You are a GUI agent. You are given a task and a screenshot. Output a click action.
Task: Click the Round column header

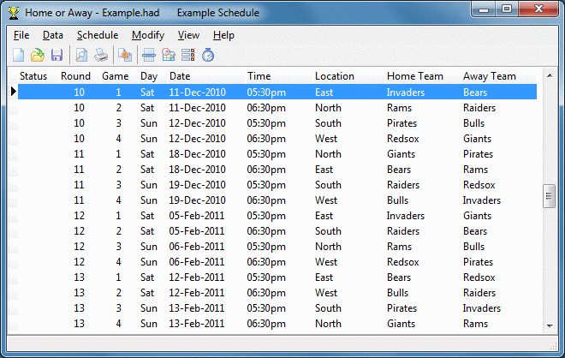75,76
